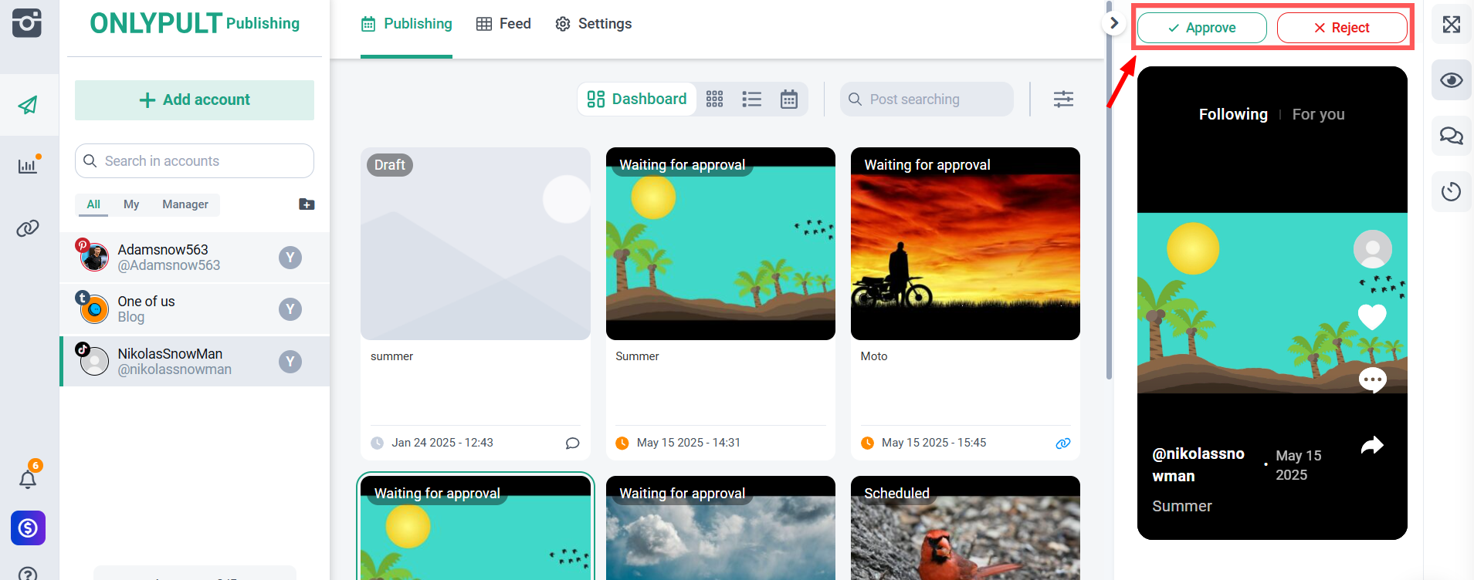Toggle preview eye icon
1474x580 pixels.
click(x=1451, y=80)
